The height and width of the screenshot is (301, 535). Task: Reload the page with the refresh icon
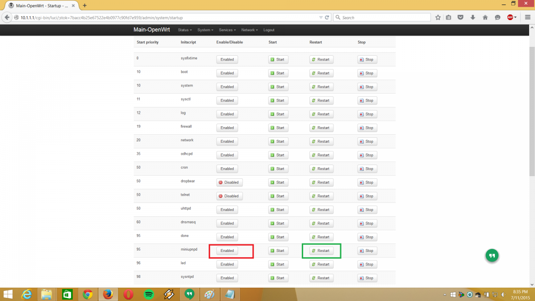tap(327, 17)
